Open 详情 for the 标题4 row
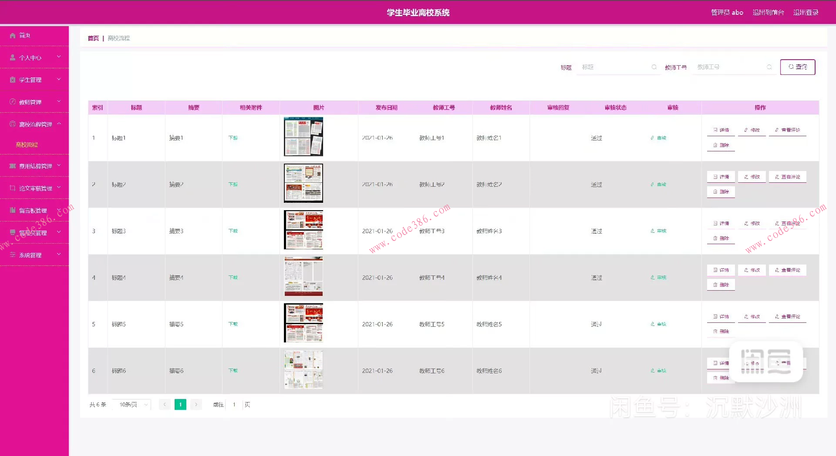This screenshot has height=456, width=836. (721, 270)
